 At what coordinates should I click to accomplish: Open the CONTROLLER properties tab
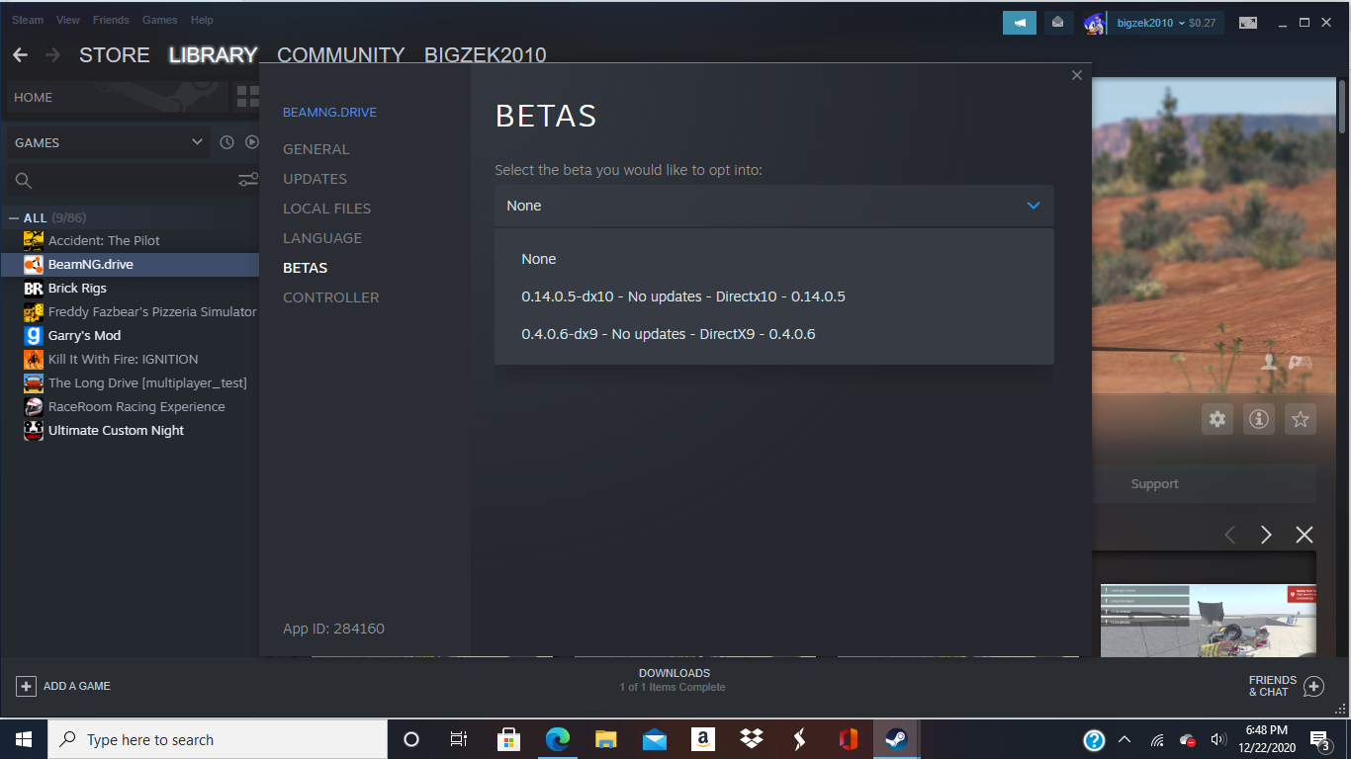[x=330, y=297]
